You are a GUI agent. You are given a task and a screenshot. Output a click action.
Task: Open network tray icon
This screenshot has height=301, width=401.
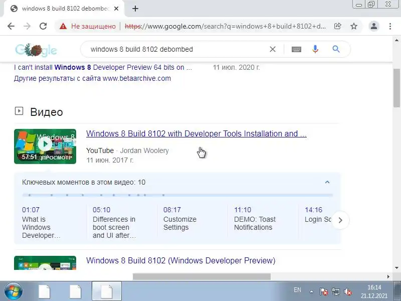336,291
